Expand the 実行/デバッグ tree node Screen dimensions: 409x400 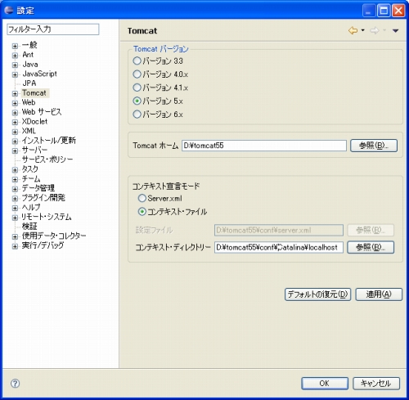(15, 246)
